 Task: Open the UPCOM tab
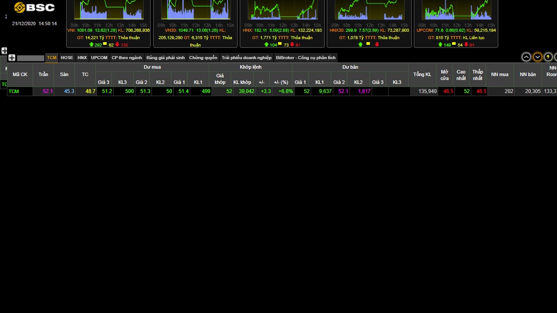click(x=99, y=57)
